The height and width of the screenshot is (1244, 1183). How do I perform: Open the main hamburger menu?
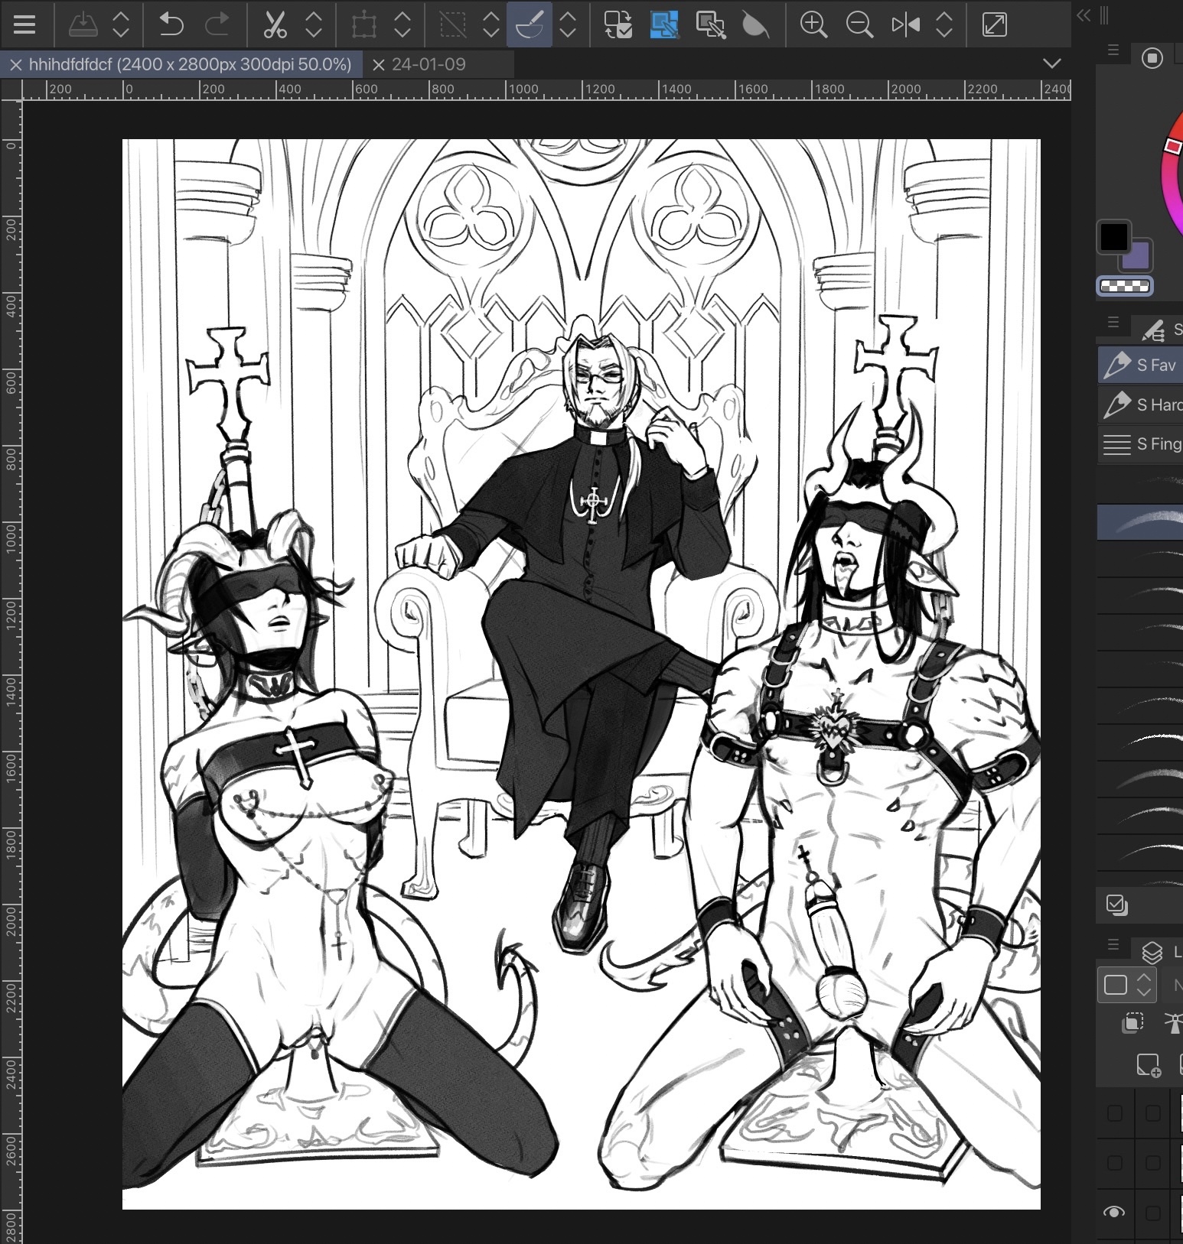coord(24,24)
